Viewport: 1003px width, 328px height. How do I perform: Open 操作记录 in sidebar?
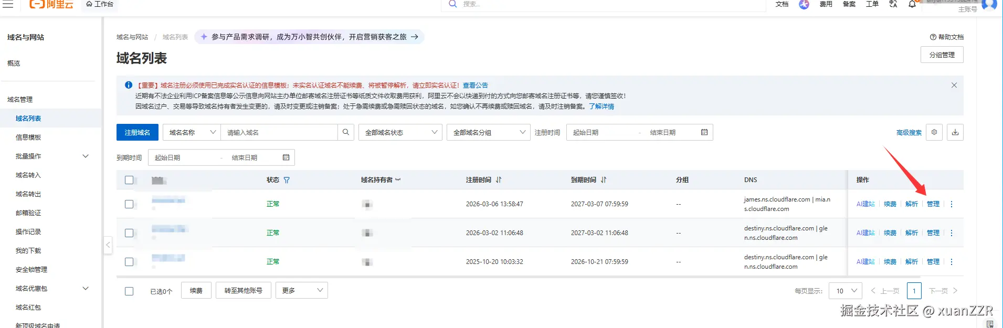pos(28,232)
